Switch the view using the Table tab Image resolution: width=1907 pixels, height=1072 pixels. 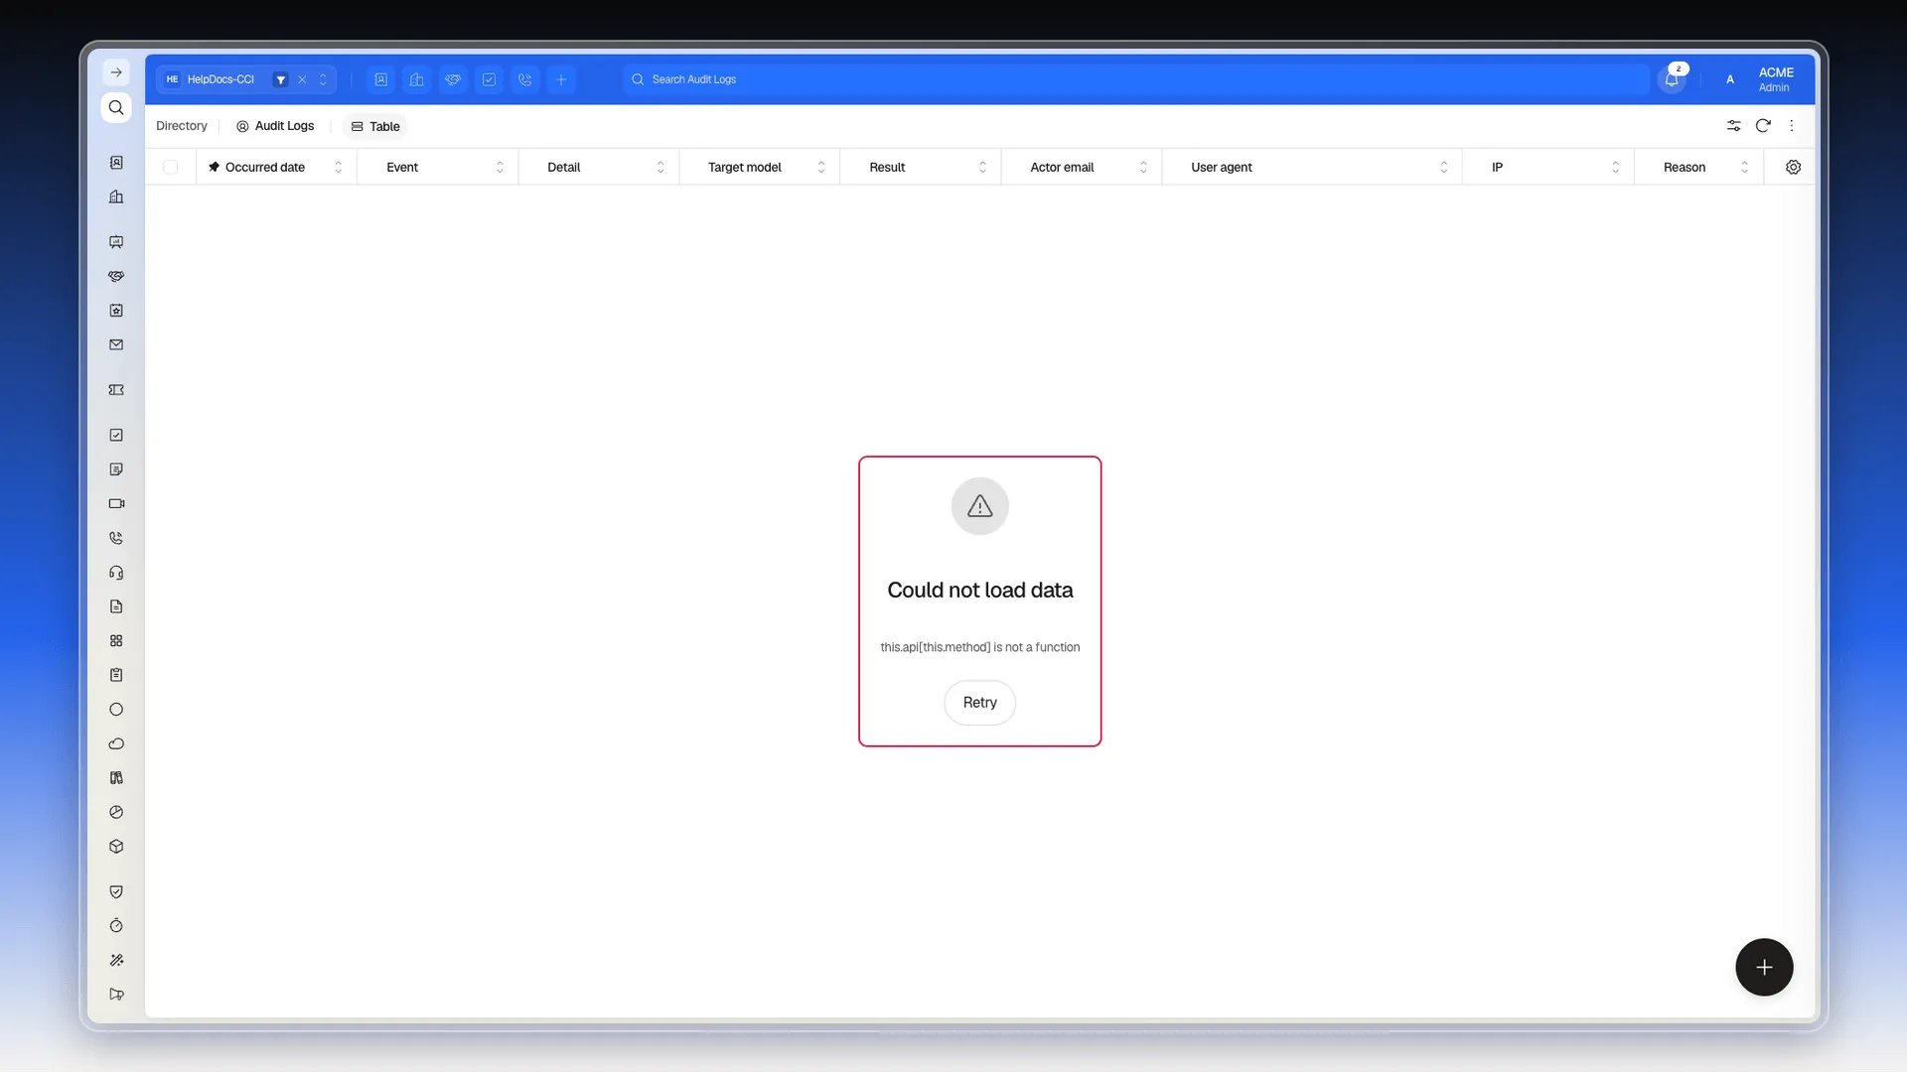(x=375, y=126)
